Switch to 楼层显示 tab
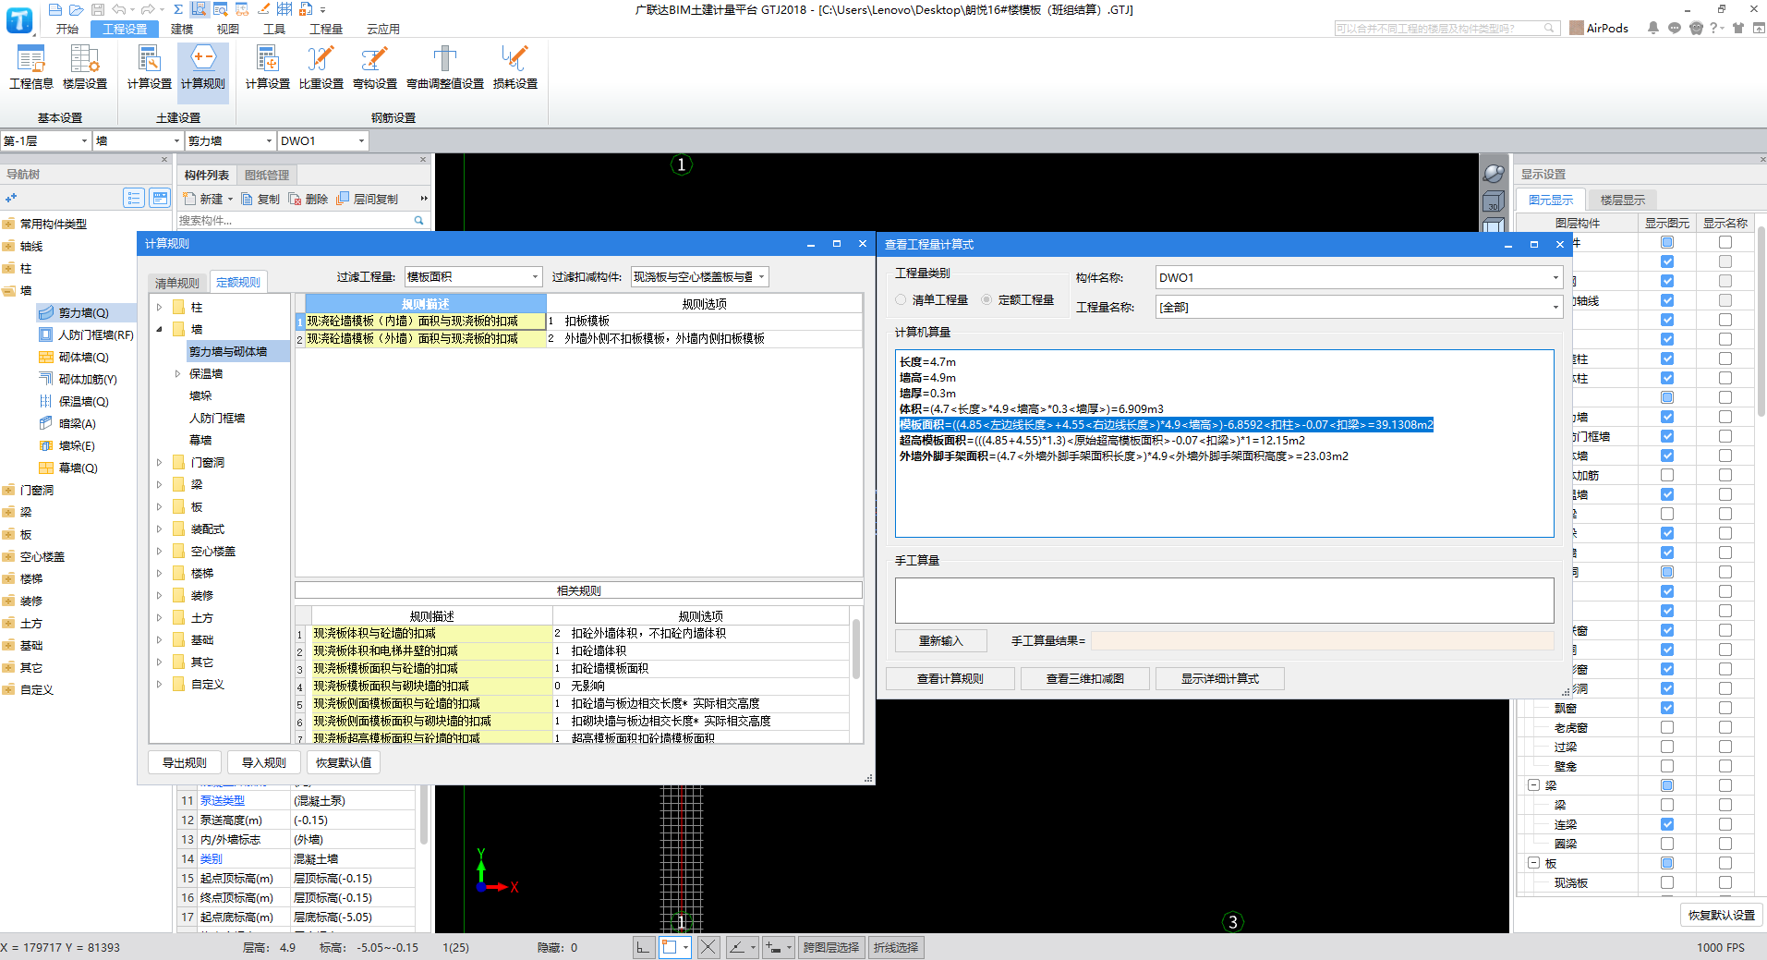The height and width of the screenshot is (960, 1767). point(1623,200)
